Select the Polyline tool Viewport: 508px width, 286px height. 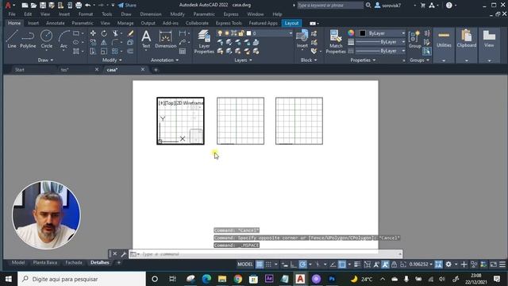click(x=28, y=39)
